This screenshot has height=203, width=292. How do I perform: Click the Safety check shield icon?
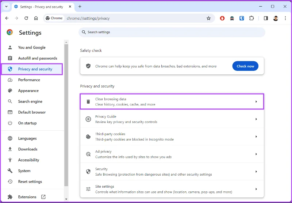(x=88, y=66)
